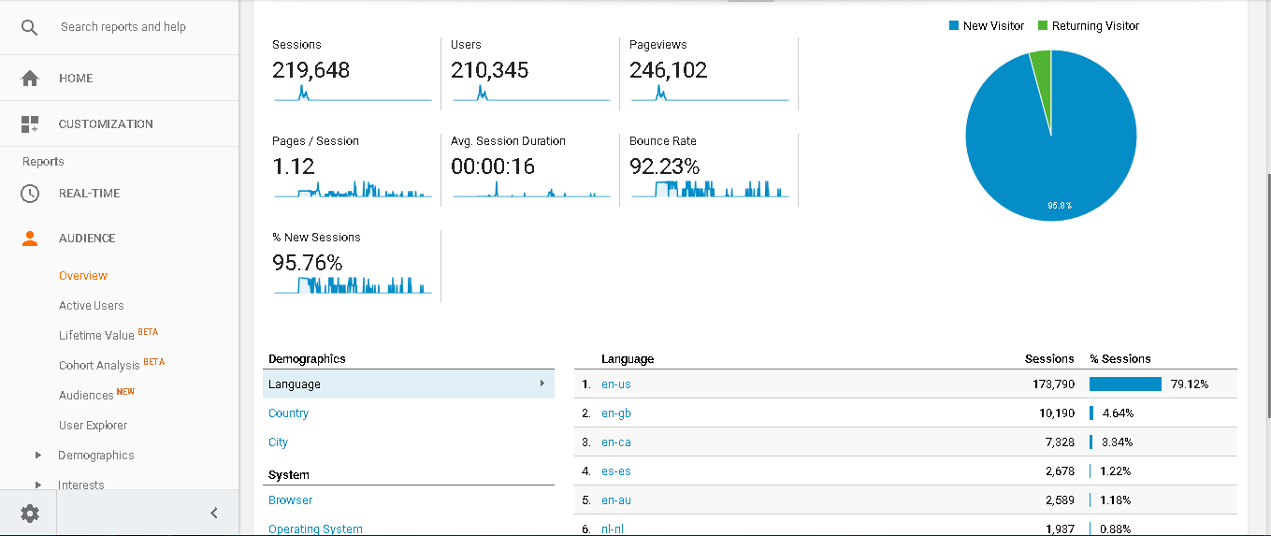Select Overview under Audience
This screenshot has width=1271, height=536.
coord(83,276)
